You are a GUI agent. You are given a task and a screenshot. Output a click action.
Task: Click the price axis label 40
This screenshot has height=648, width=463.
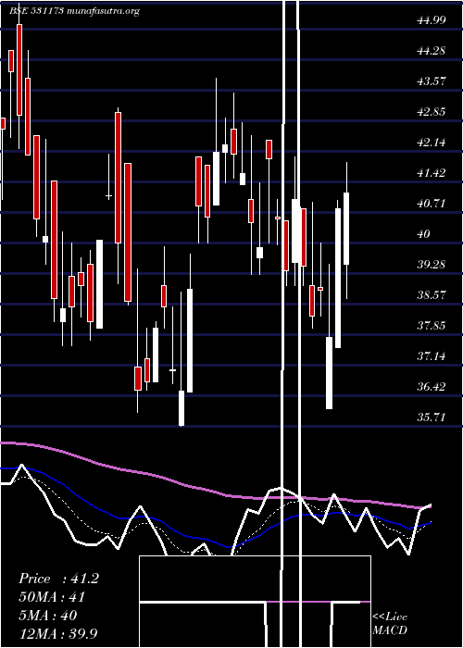coord(423,234)
